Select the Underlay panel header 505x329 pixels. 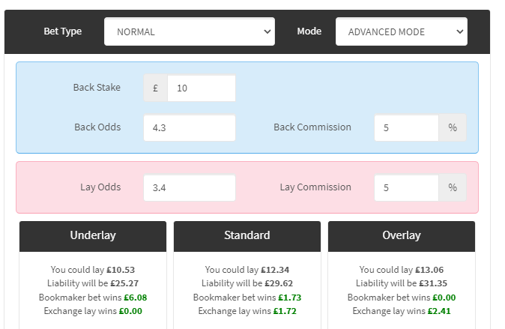click(x=93, y=235)
